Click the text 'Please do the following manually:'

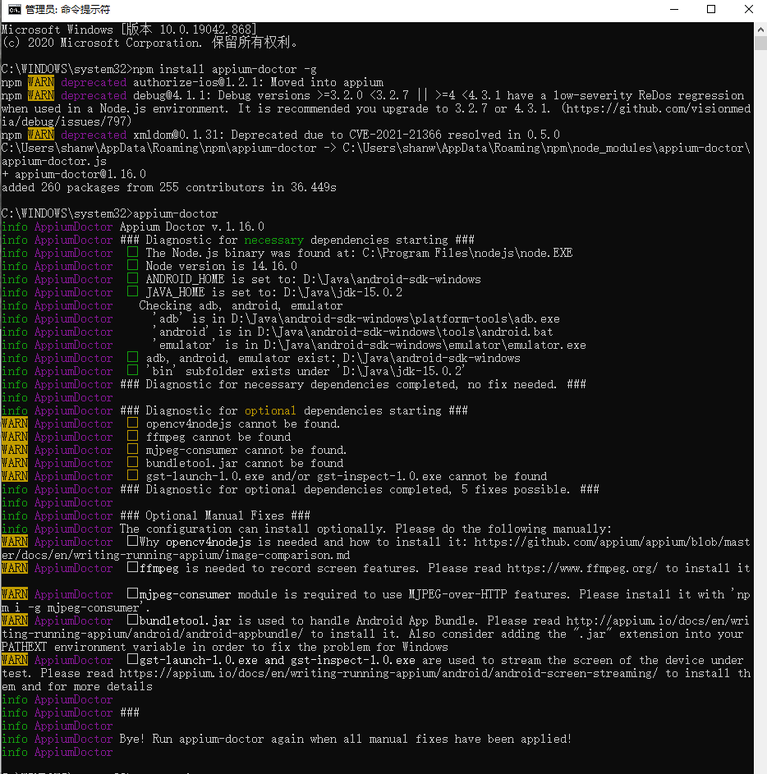coord(503,529)
